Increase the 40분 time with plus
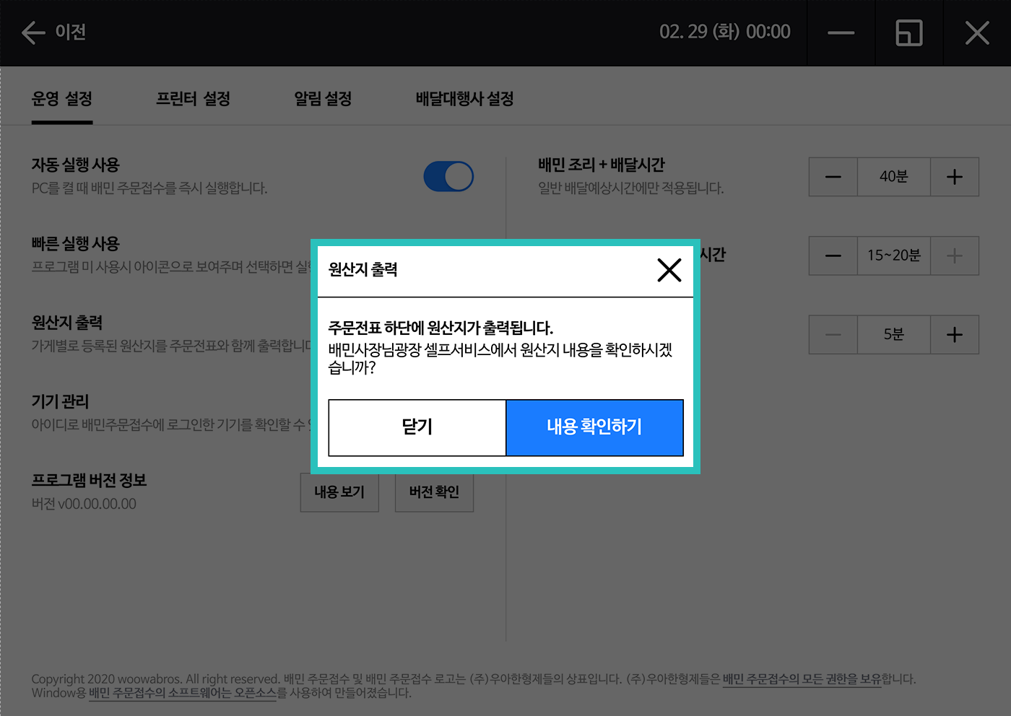Screen dimensions: 1011x716 click(955, 177)
